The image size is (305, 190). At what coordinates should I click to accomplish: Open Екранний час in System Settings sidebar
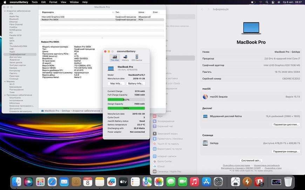point(163,126)
